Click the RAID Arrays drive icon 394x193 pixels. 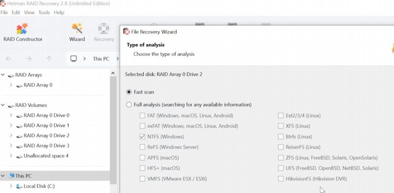coord(11,75)
